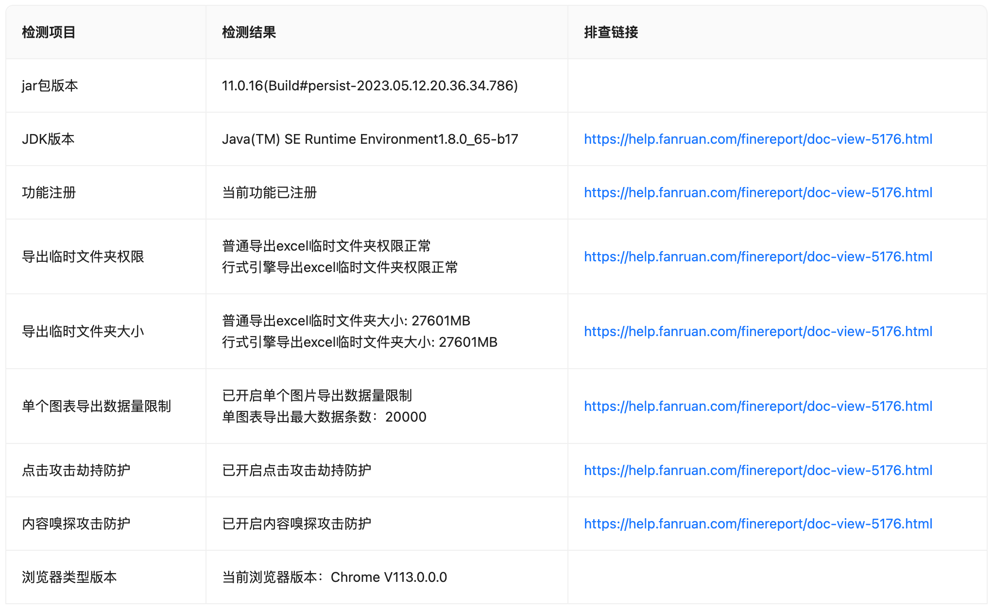Screen dimensions: 993x611
Task: Select the jar包版本 build number text
Action: (369, 86)
